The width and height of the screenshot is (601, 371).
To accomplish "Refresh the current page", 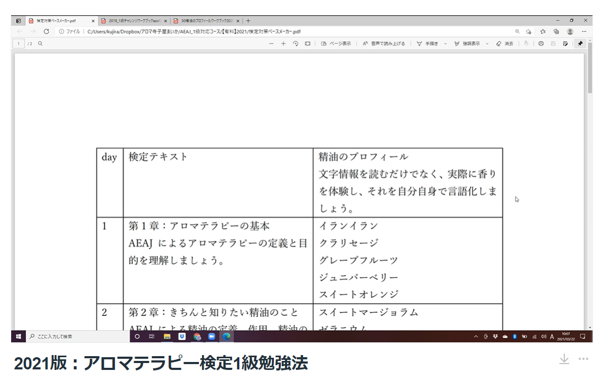I will point(46,31).
